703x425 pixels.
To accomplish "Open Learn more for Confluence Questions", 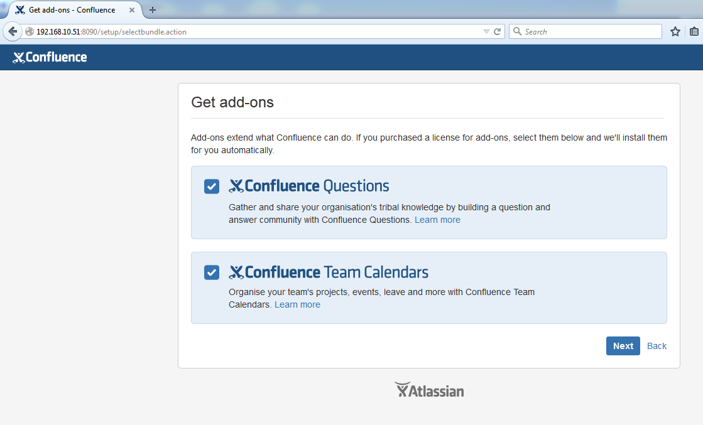I will point(438,220).
